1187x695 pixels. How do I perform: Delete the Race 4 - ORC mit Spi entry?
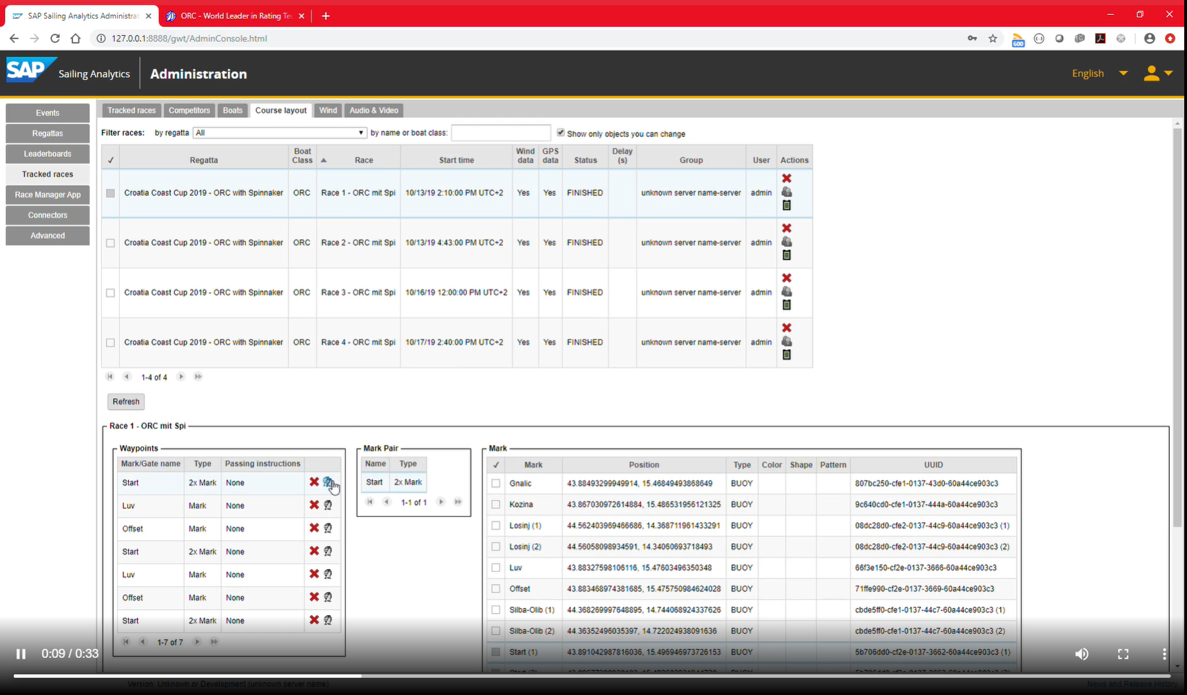coord(786,328)
